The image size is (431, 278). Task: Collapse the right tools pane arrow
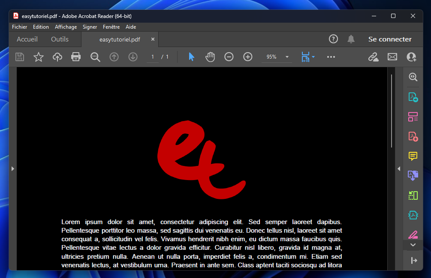(399, 169)
